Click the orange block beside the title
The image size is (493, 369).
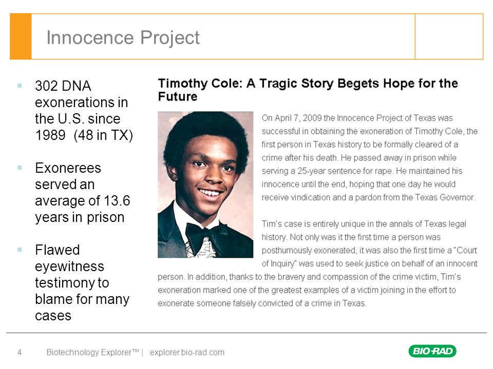pos(21,36)
